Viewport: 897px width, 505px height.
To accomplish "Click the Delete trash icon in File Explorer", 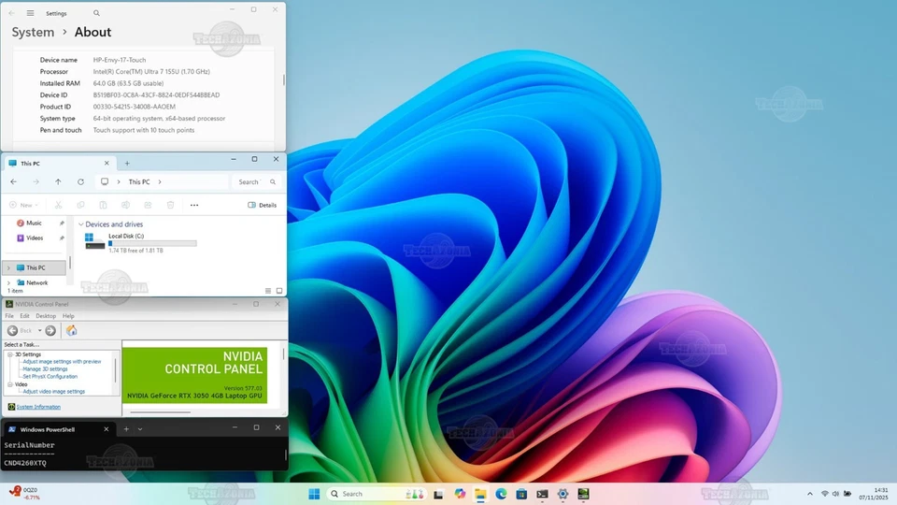I will tap(170, 205).
